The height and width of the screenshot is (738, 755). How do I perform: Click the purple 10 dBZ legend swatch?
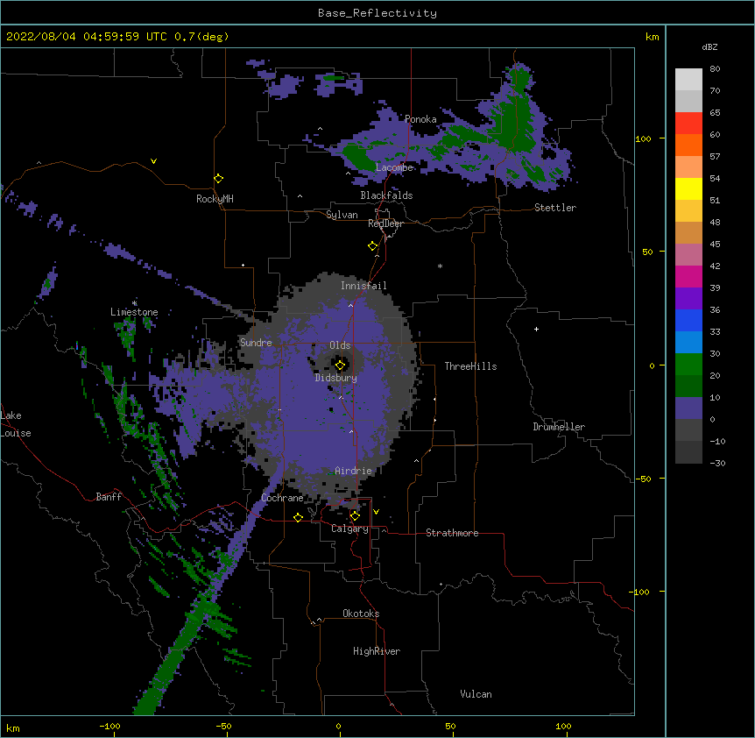point(688,408)
